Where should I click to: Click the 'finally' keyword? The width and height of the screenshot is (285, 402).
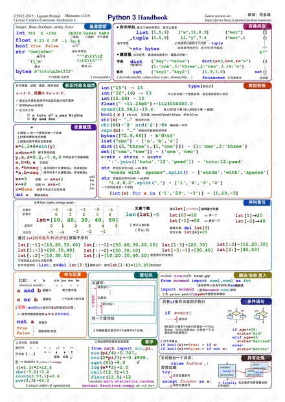[229, 383]
